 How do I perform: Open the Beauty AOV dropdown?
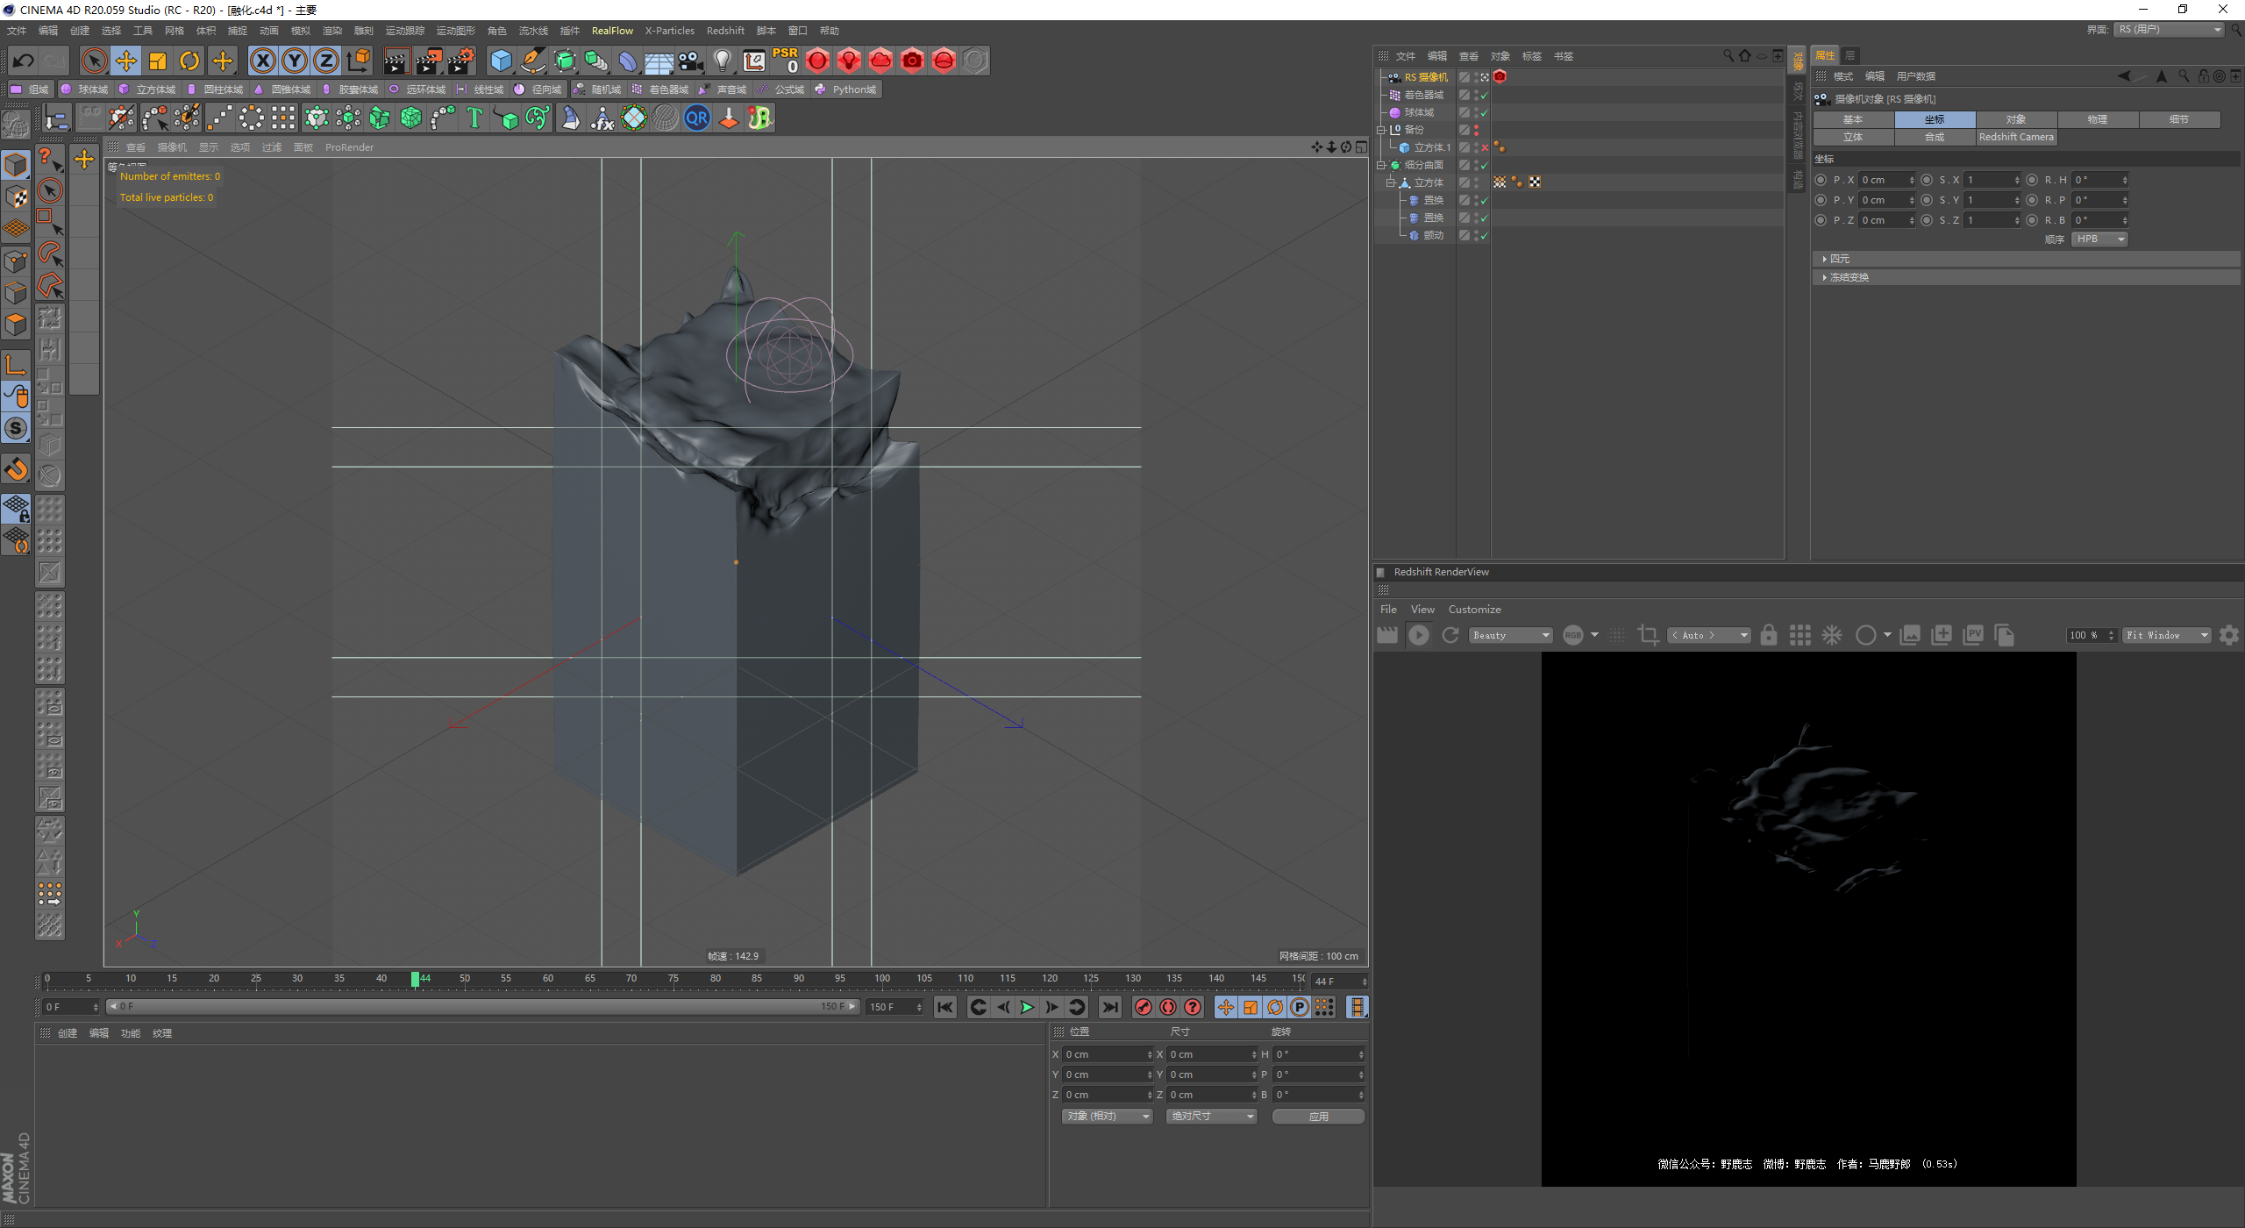(x=1510, y=635)
